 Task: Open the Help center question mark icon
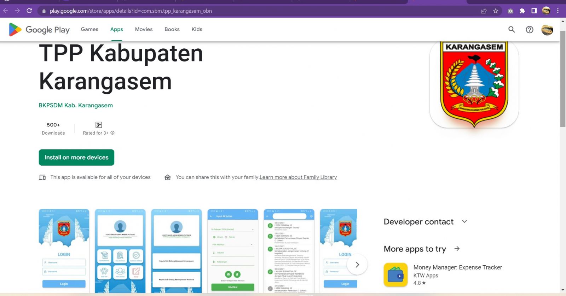pos(530,30)
